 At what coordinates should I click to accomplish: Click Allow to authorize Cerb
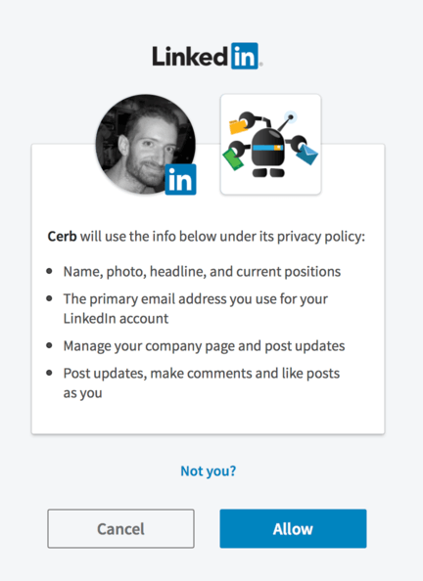pos(293,528)
